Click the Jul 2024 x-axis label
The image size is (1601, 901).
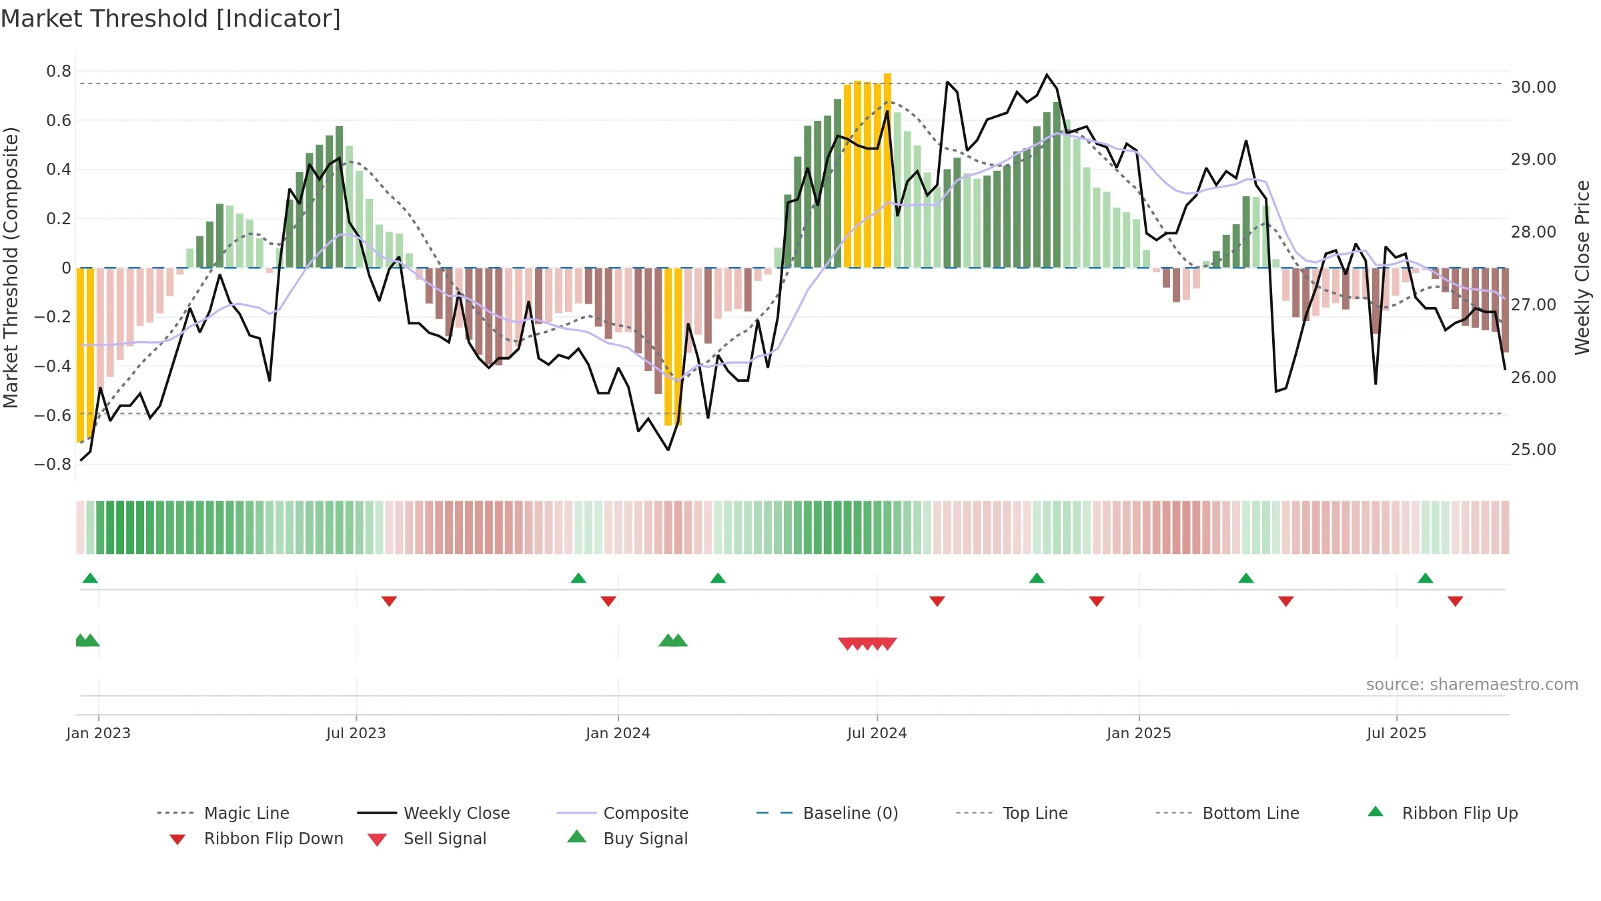pyautogui.click(x=877, y=733)
